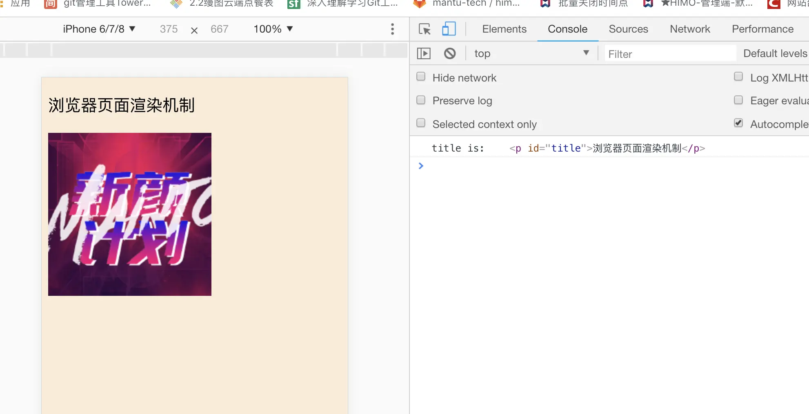This screenshot has height=414, width=809.
Task: Click the purple 新颜计划 image on the page
Action: (x=130, y=214)
